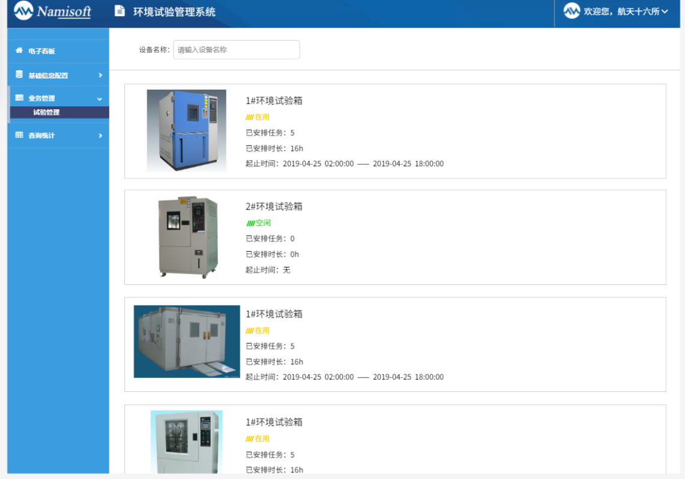Click the blue test chamber thumbnail
The image size is (685, 479).
click(186, 130)
